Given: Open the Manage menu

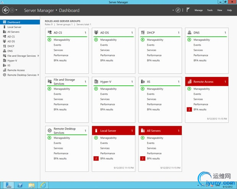Looking at the screenshot, I should tap(199, 10).
